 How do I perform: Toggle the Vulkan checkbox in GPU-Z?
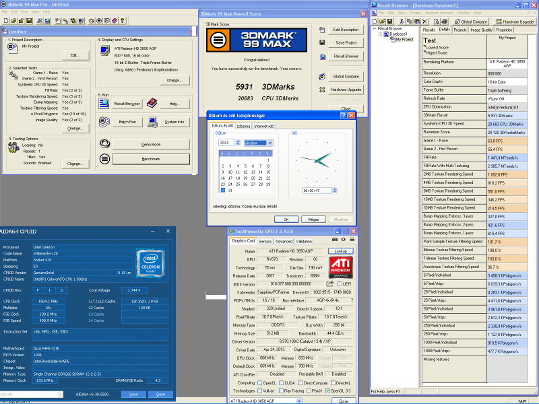[x=260, y=391]
